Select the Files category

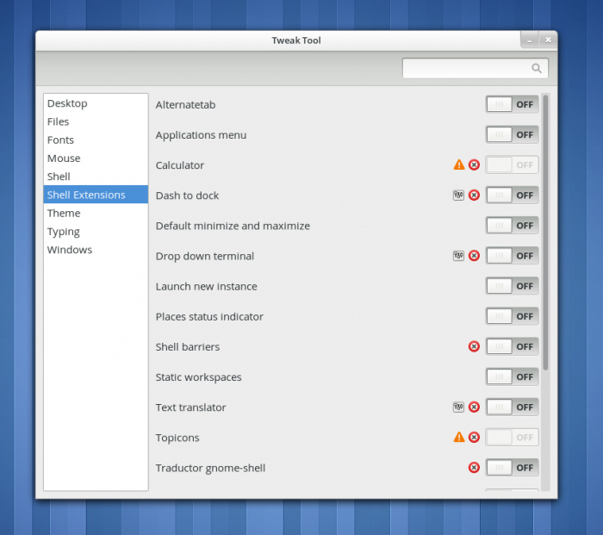pos(96,121)
